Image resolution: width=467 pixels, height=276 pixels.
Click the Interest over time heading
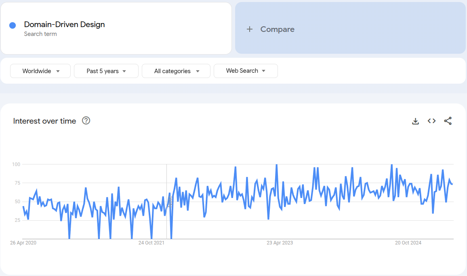pyautogui.click(x=45, y=121)
